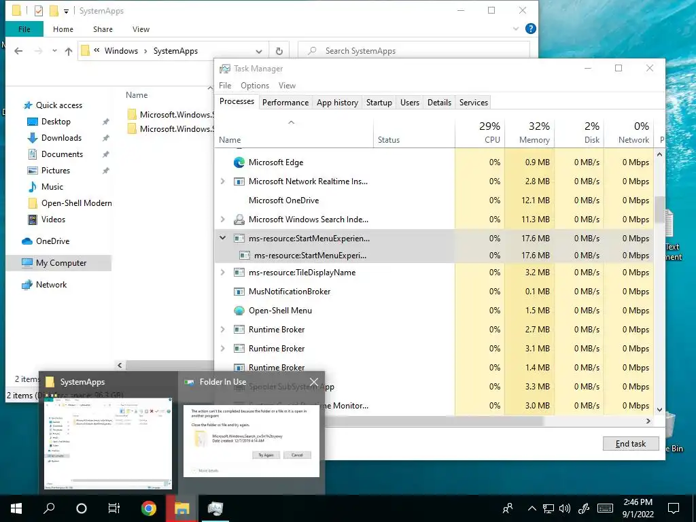The width and height of the screenshot is (696, 522).
Task: Sort processes by CPU column
Action: (481, 133)
